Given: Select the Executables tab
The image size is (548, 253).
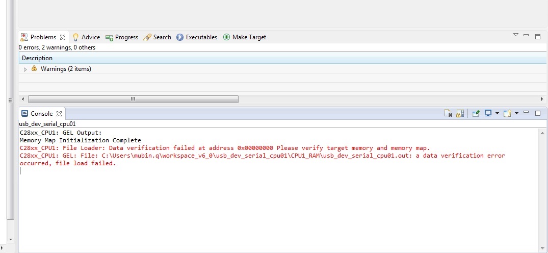Looking at the screenshot, I should 197,37.
